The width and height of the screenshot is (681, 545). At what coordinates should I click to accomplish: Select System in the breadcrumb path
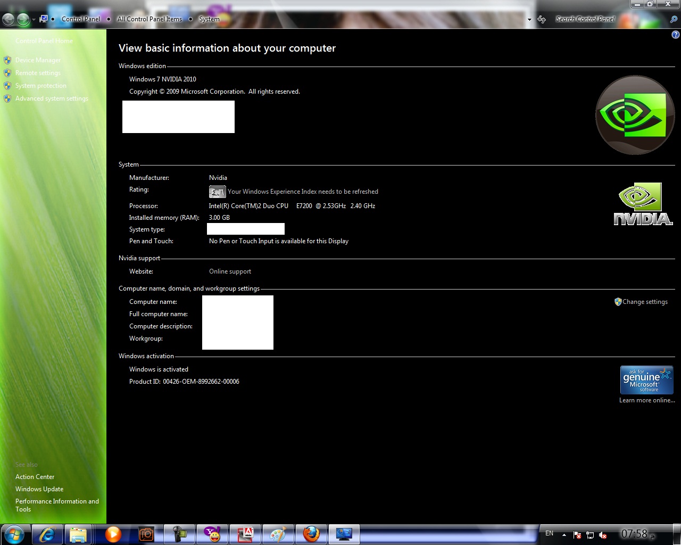click(x=209, y=19)
